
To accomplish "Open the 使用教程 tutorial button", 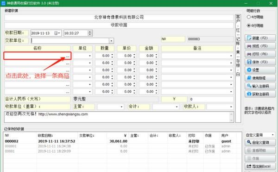I will pos(260,78).
